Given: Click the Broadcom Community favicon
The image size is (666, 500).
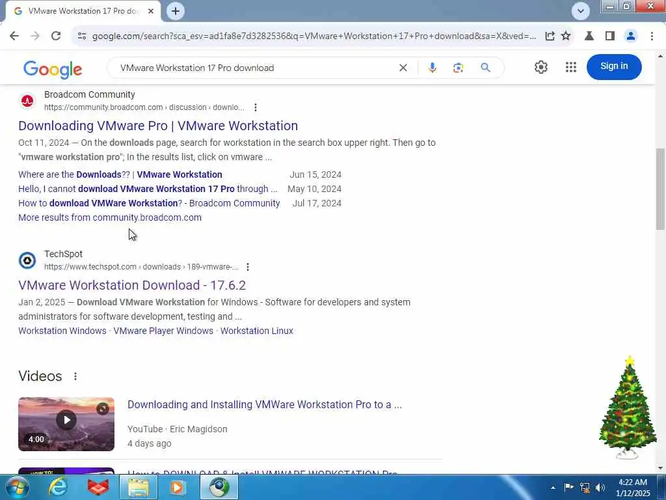Looking at the screenshot, I should 27,101.
